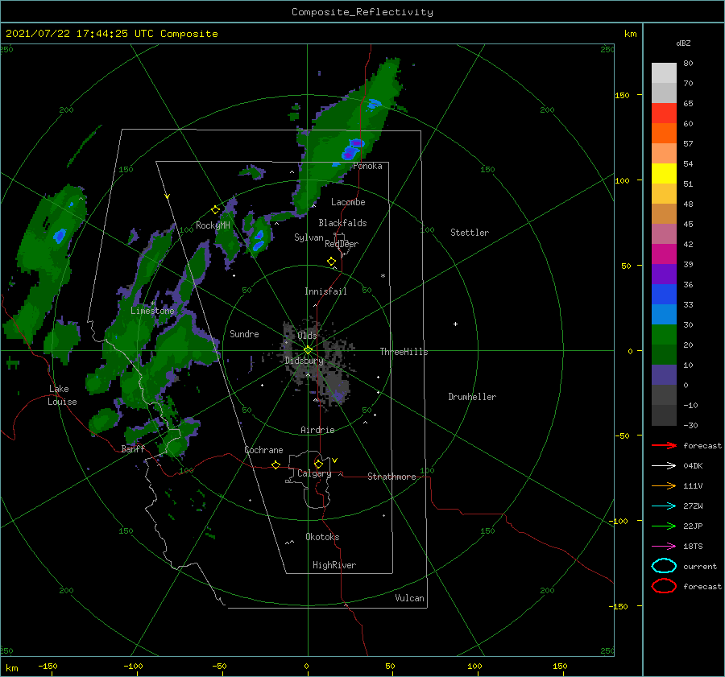Viewport: 725px width, 677px height.
Task: Select the Sylvan label
Action: point(309,237)
